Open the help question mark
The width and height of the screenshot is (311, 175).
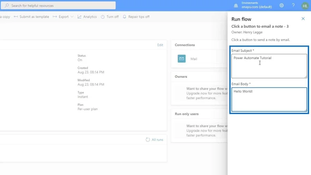tap(293, 5)
